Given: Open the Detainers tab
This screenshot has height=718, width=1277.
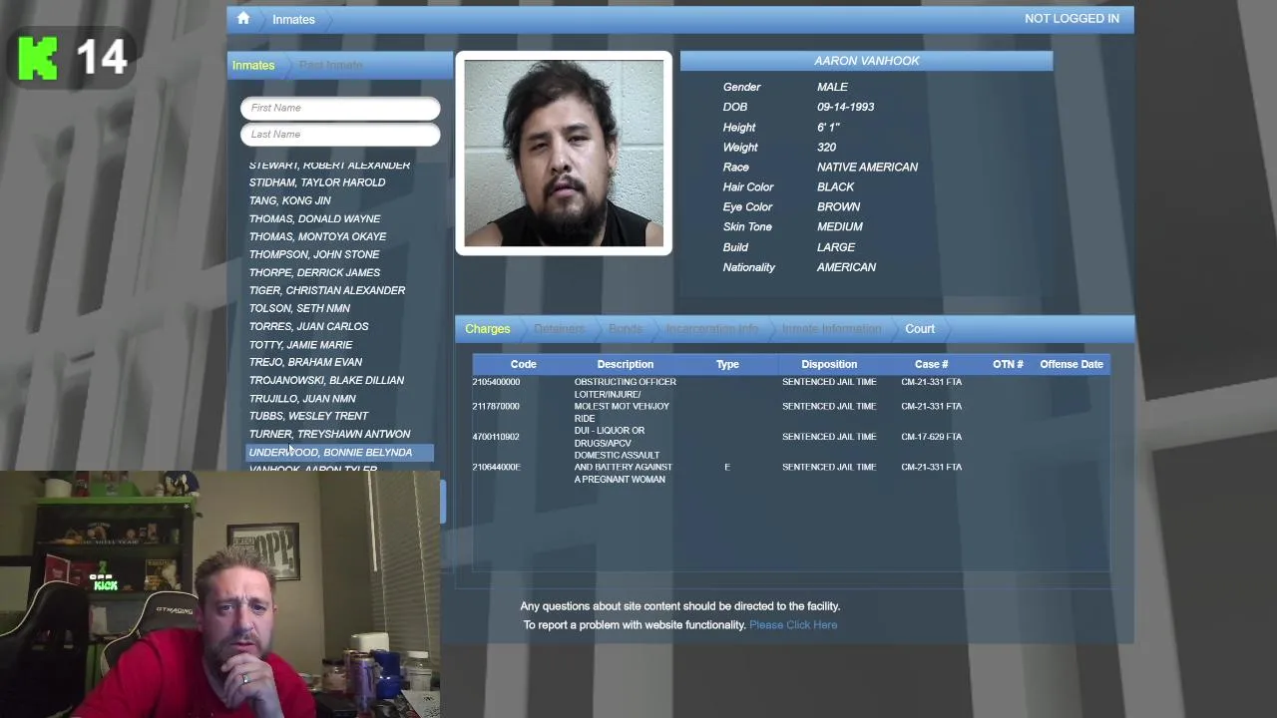Looking at the screenshot, I should click(x=559, y=329).
